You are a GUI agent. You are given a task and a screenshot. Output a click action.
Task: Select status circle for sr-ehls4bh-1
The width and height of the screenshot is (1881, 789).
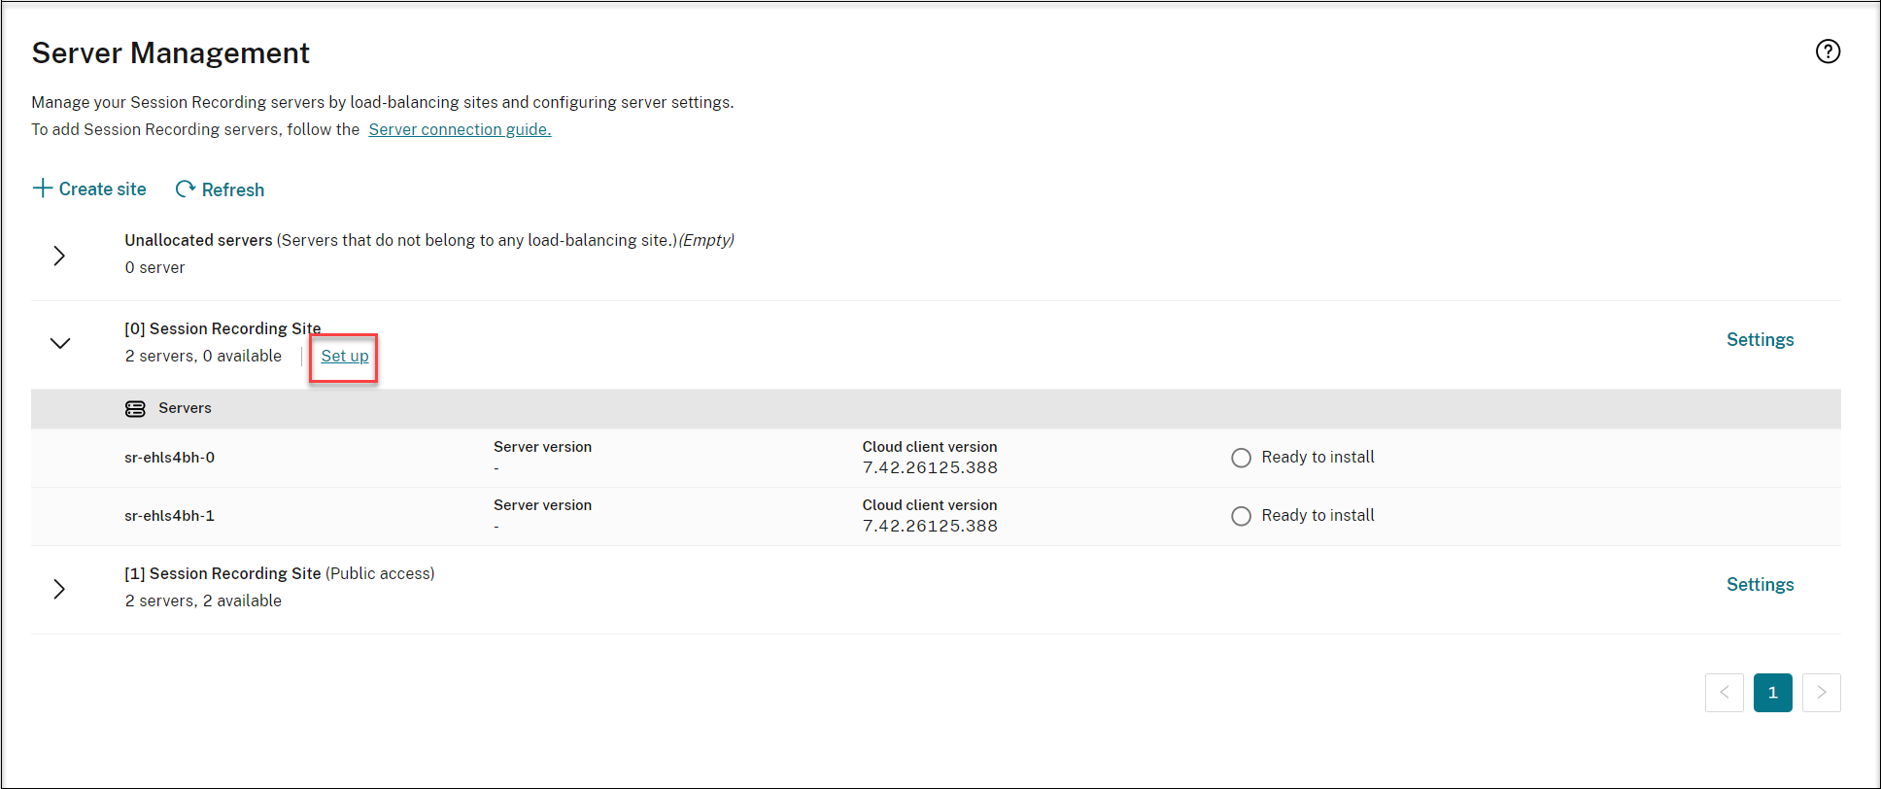1241,516
